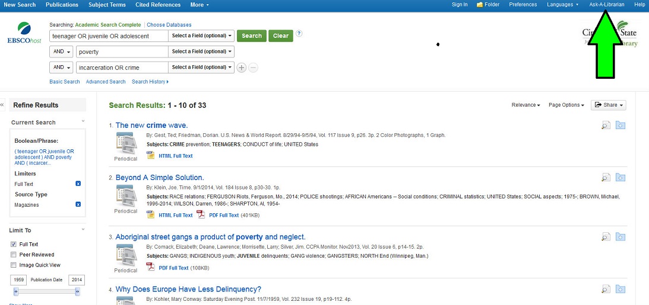The height and width of the screenshot is (305, 649).
Task: Click Ask-A-Librarian link
Action: pos(607,5)
